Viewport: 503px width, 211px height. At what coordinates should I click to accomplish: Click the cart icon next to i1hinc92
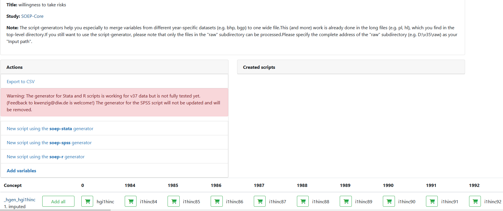[475, 201]
